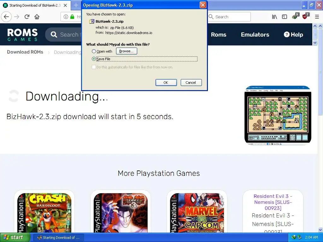
Task: Open a new tab with plus icon
Action: 76,5
